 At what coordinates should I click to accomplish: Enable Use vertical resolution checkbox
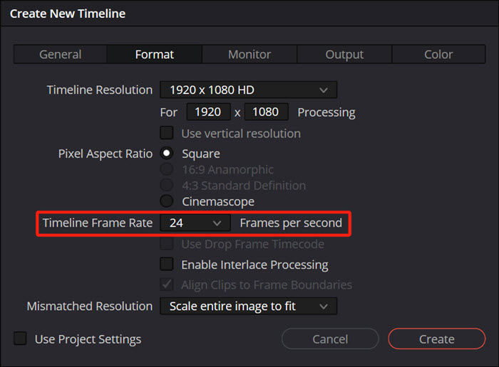click(x=167, y=133)
